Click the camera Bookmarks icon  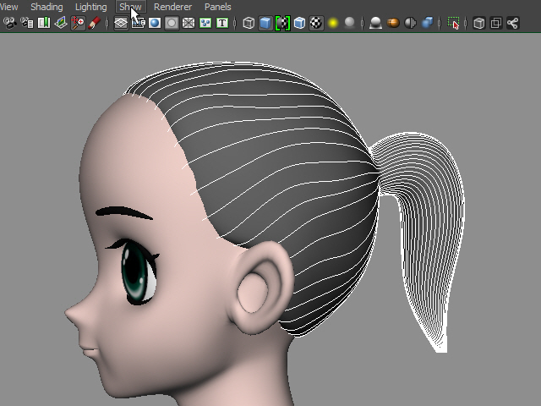(44, 23)
